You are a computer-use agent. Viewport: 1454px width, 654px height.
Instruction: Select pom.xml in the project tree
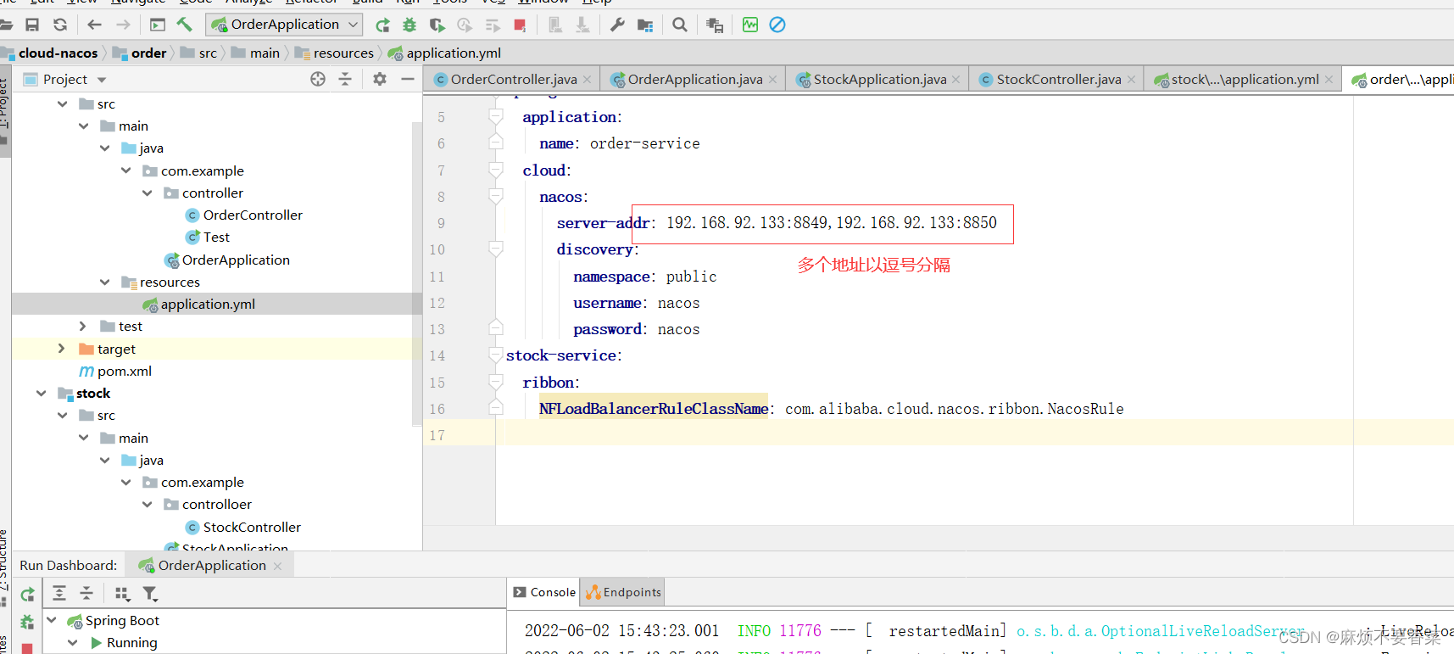pyautogui.click(x=125, y=371)
